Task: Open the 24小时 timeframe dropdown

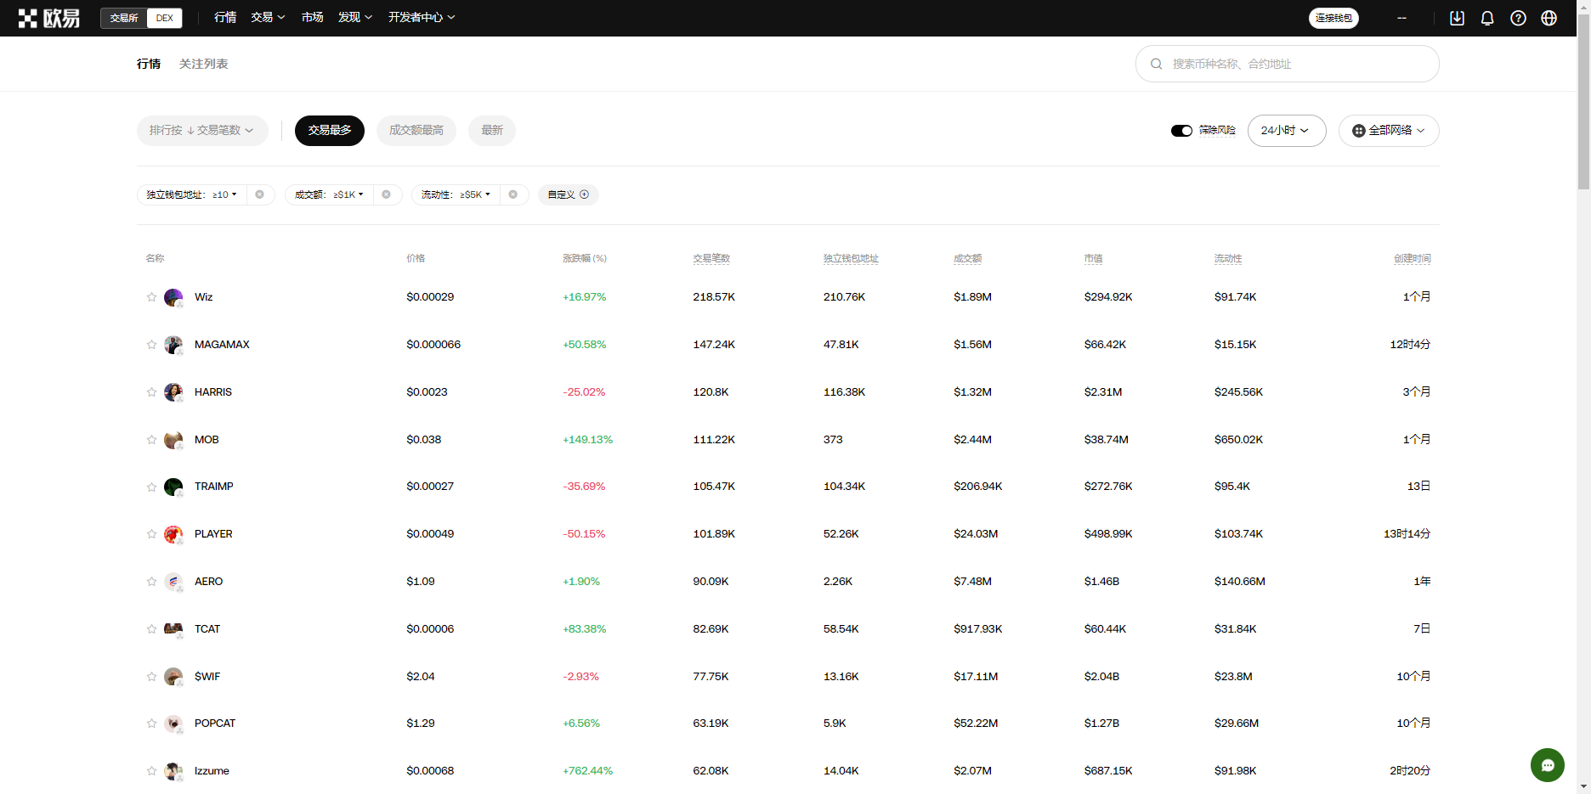Action: (1286, 131)
